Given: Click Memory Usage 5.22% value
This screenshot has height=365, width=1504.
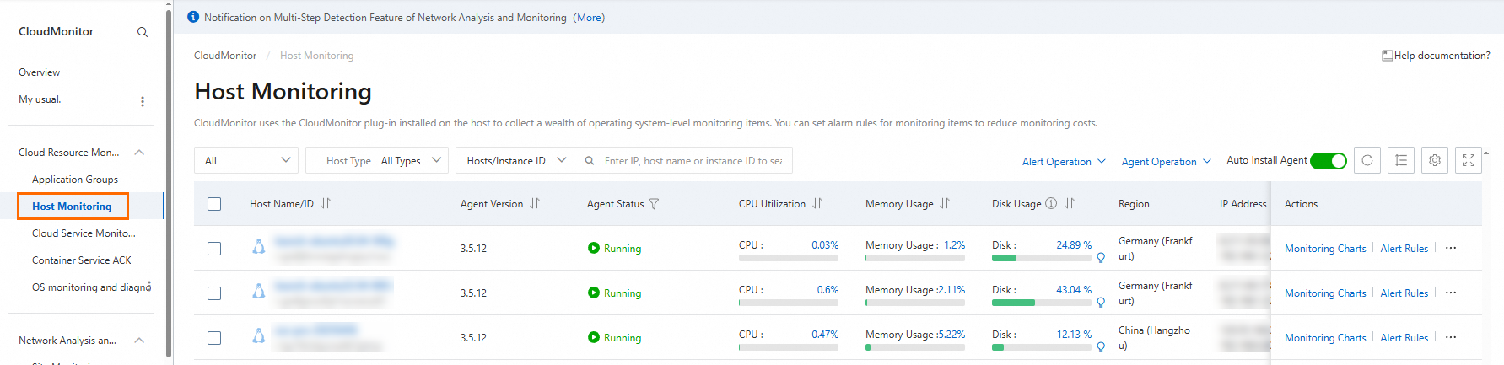Looking at the screenshot, I should [951, 335].
